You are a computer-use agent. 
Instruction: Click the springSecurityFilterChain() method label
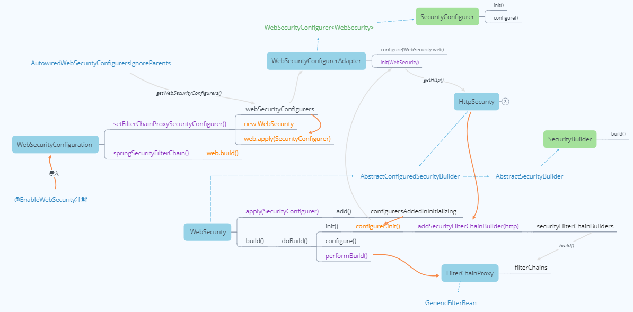pos(152,153)
